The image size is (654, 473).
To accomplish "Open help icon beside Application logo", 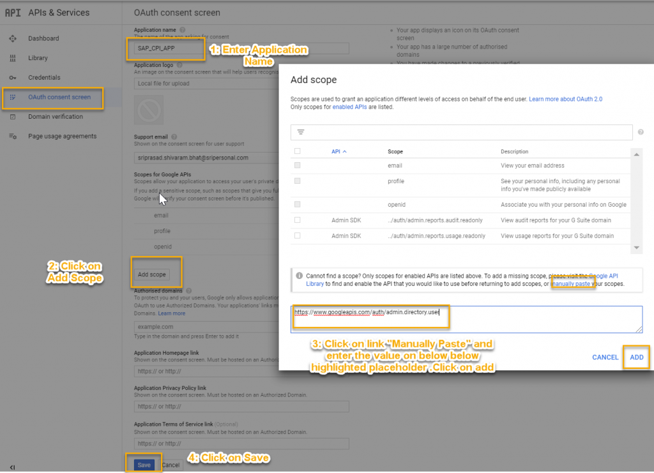I will (179, 65).
